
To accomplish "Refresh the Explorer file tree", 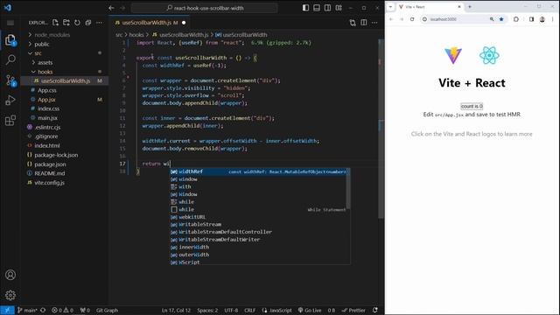I will pyautogui.click(x=77, y=23).
